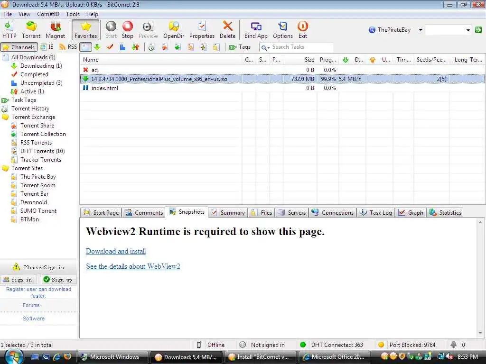
Task: Toggle the Channels filter button
Action: 19,47
